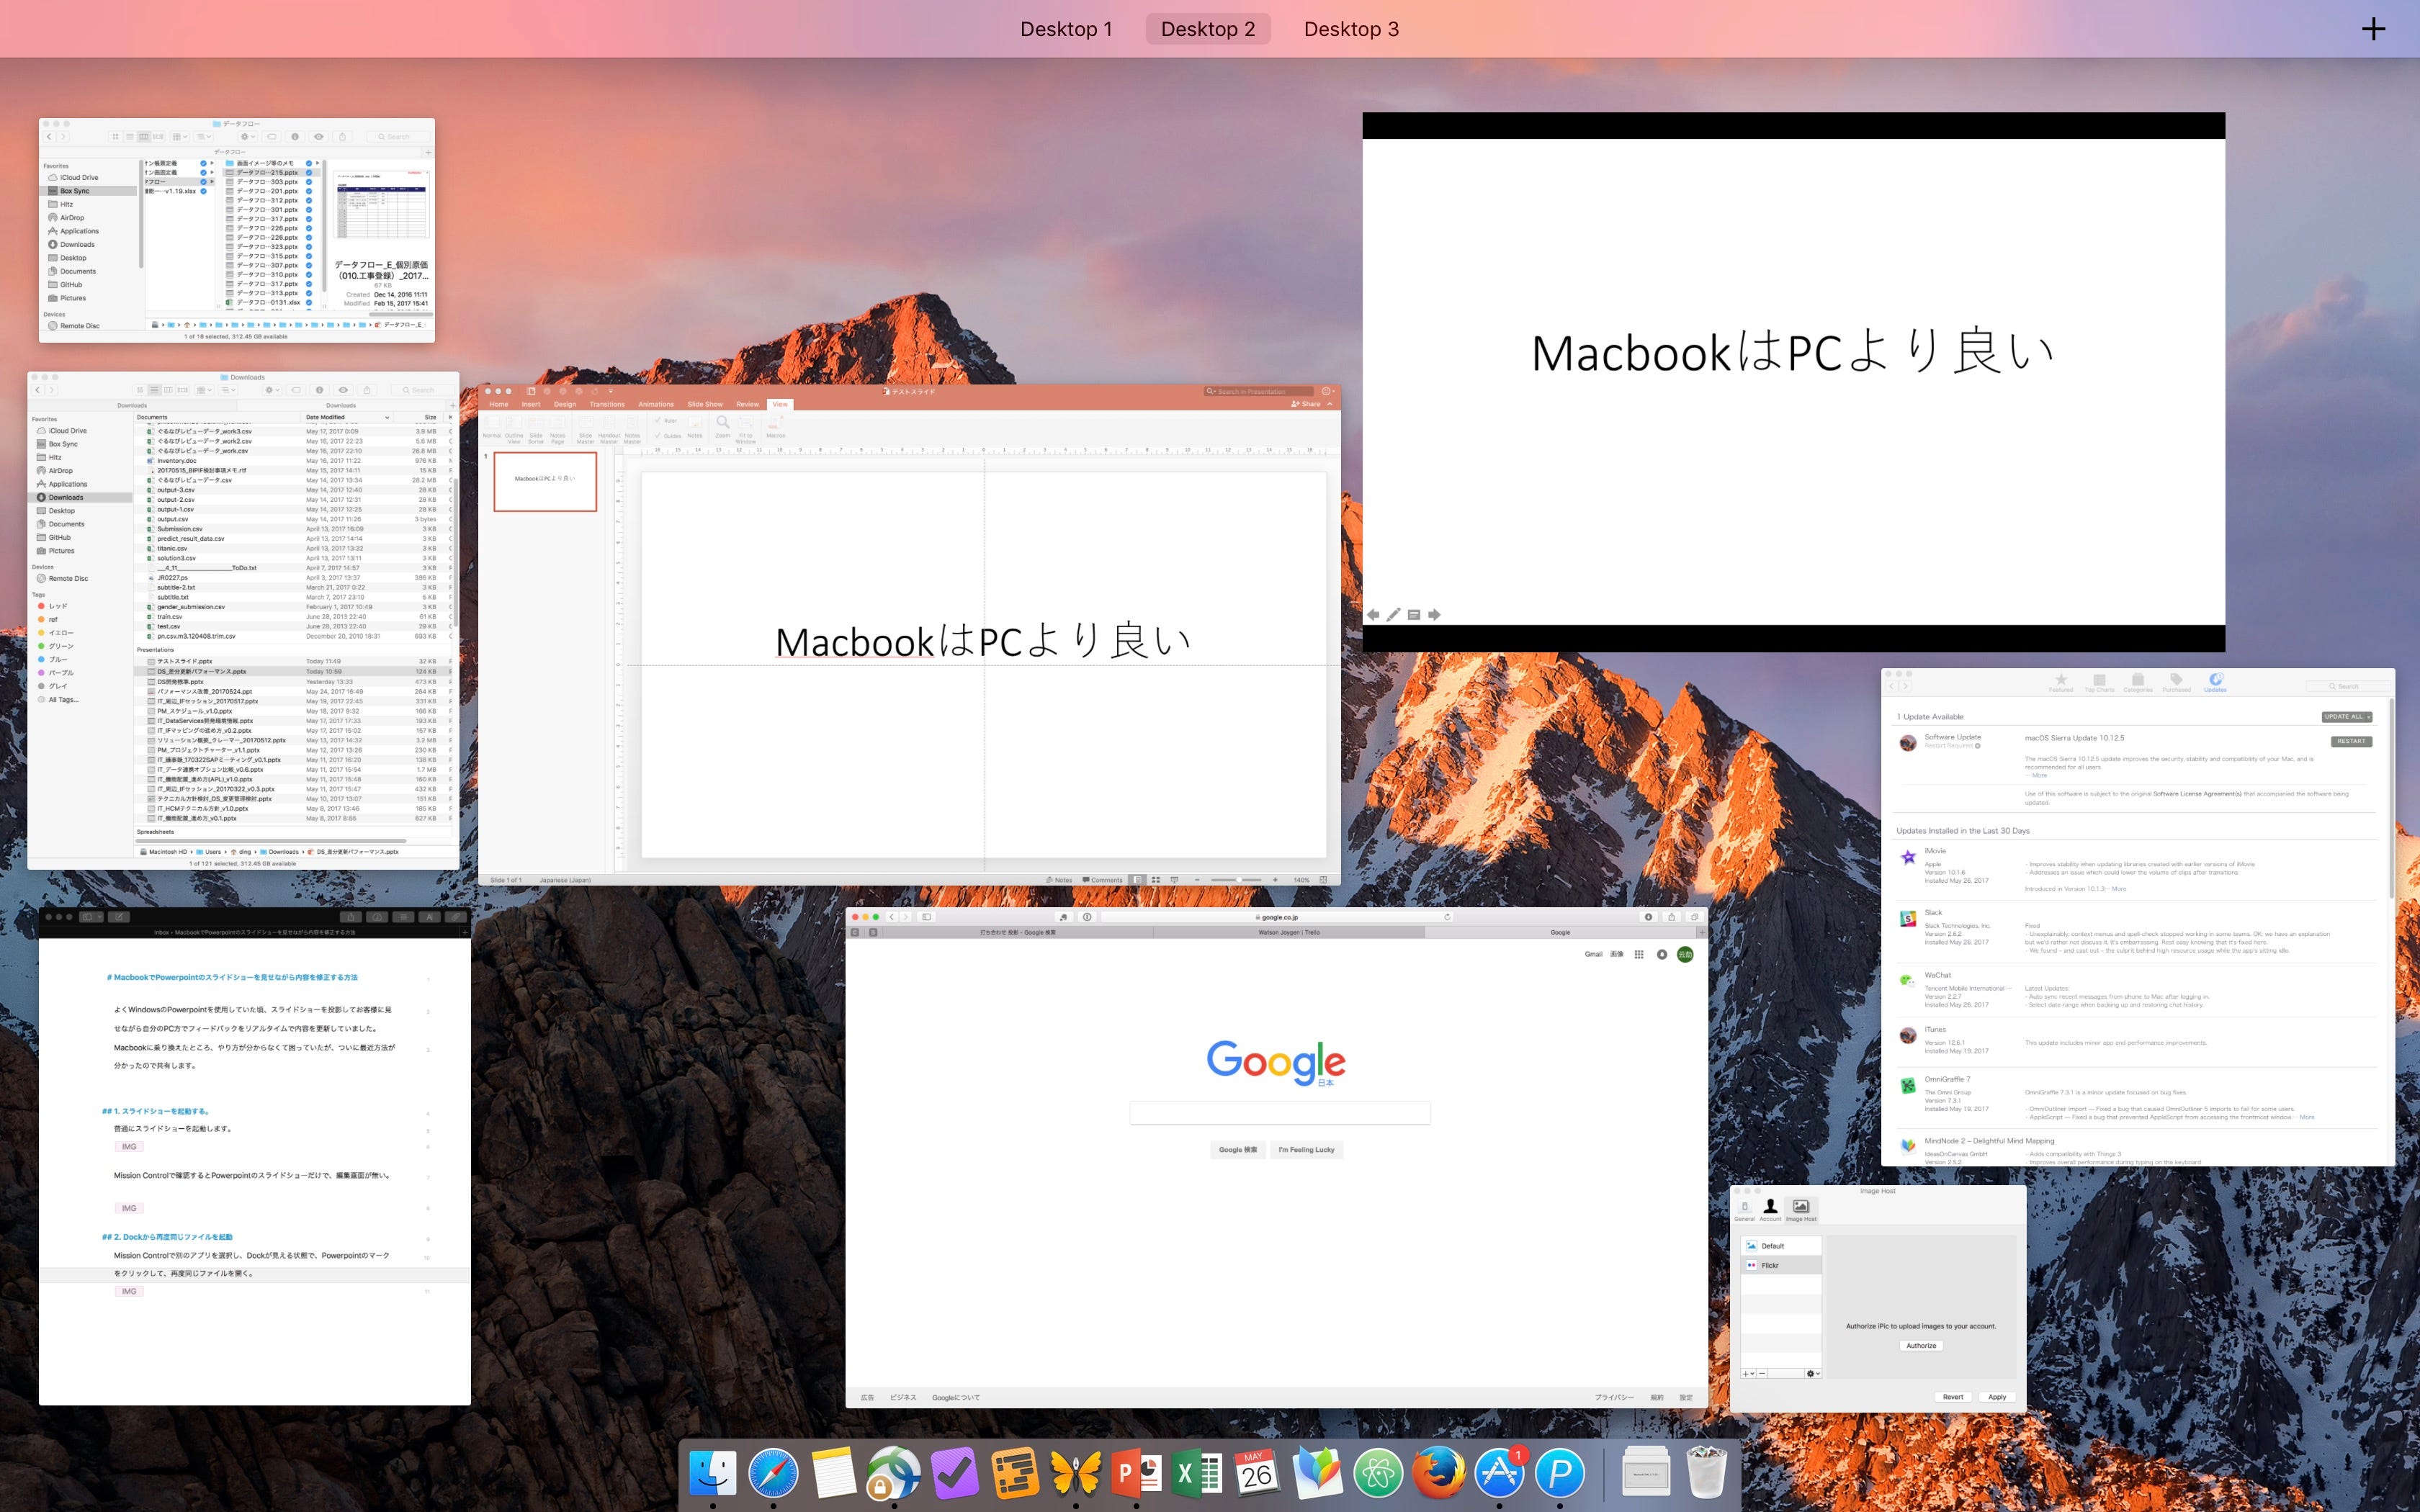Select Flickr host in iPic list

[1781, 1265]
